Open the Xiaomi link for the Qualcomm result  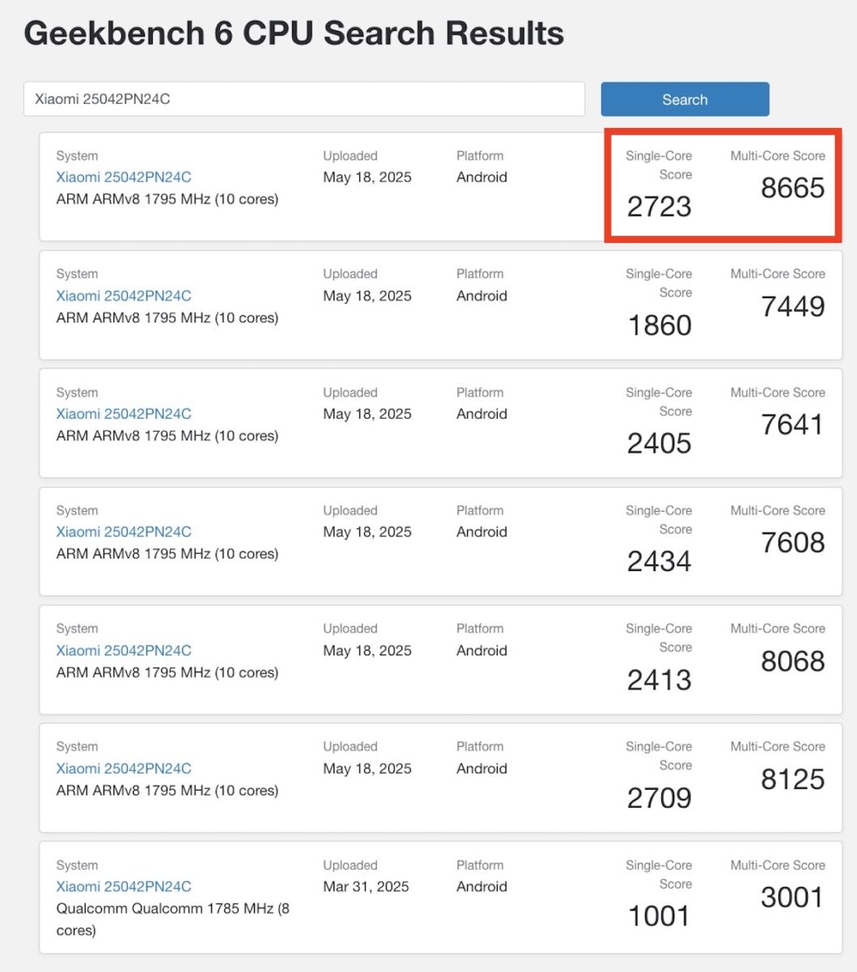pos(124,887)
